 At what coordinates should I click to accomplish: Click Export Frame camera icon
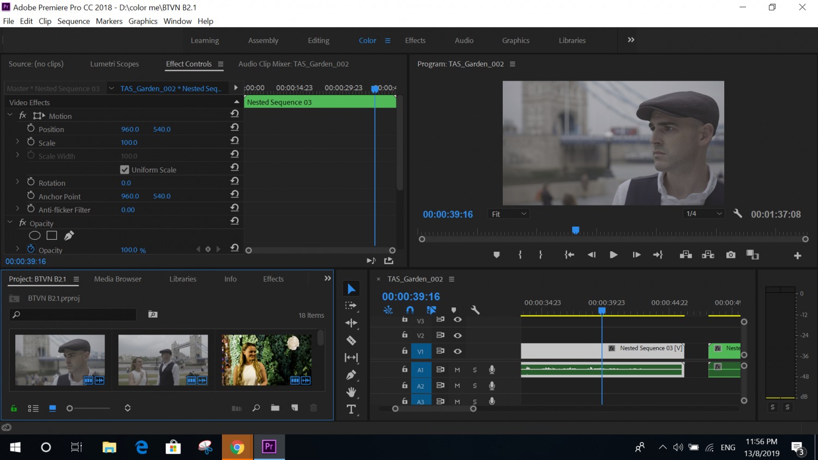(731, 255)
